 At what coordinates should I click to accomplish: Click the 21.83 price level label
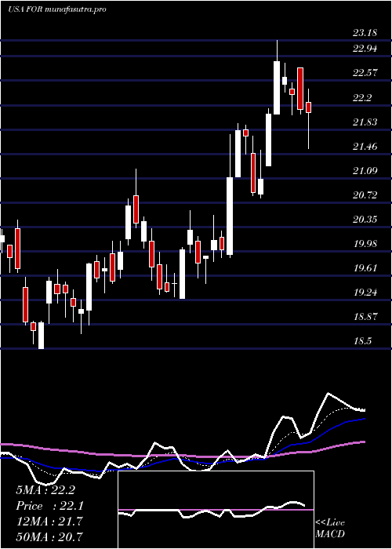[x=365, y=122]
